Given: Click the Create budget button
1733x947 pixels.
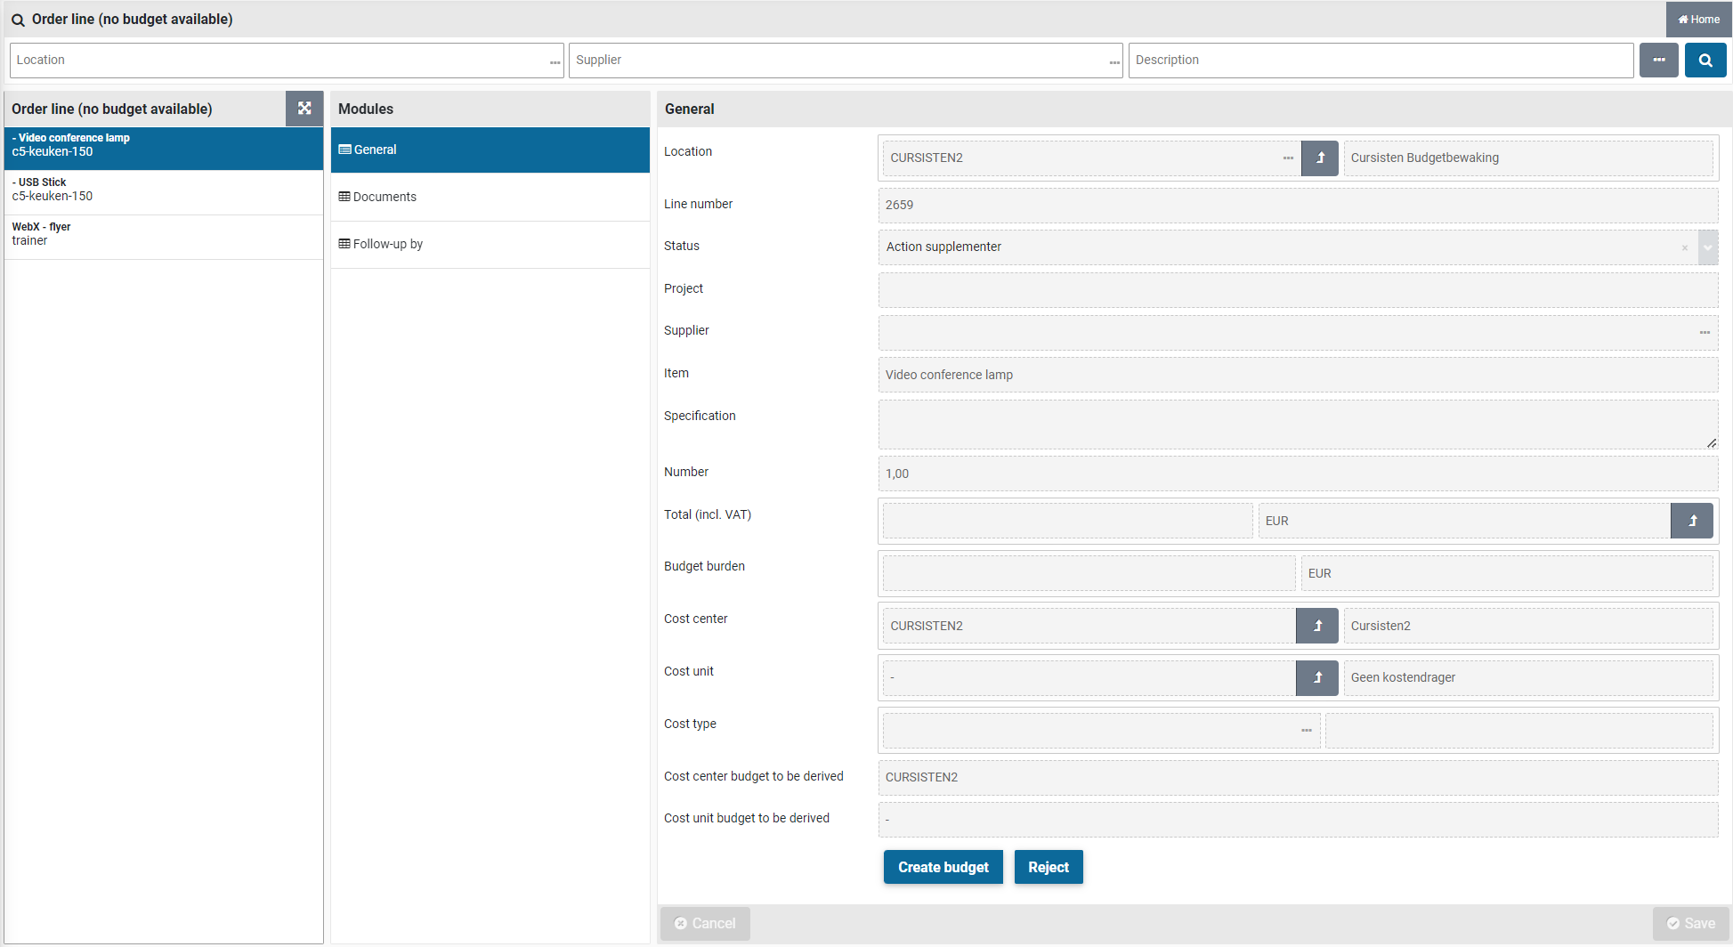Looking at the screenshot, I should click(x=943, y=867).
